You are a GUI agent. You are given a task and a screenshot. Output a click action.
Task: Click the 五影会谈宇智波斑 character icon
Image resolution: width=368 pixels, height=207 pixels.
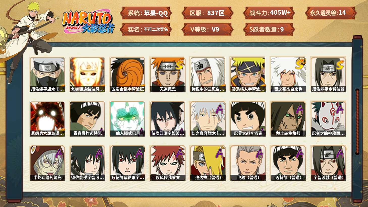(x=127, y=74)
